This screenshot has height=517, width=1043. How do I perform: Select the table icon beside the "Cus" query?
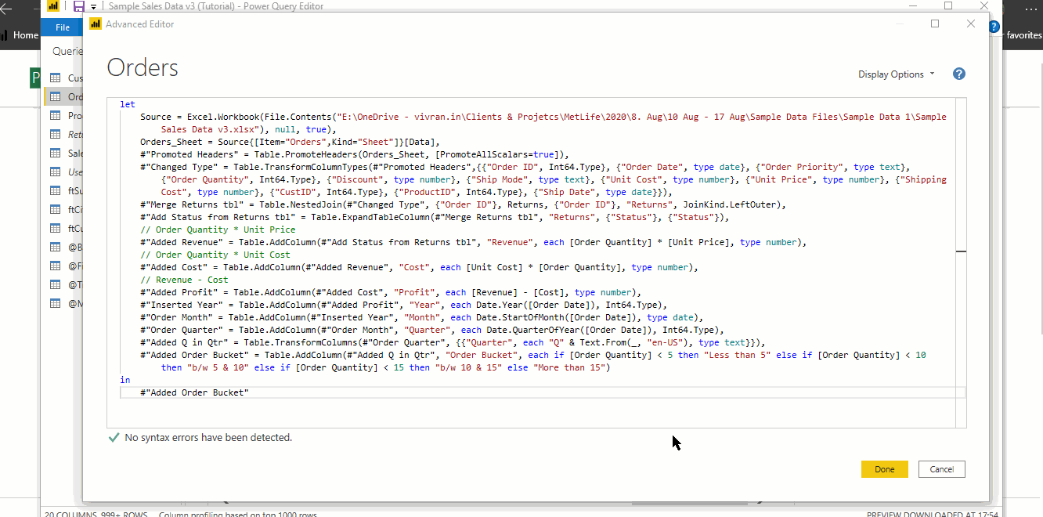click(x=56, y=78)
